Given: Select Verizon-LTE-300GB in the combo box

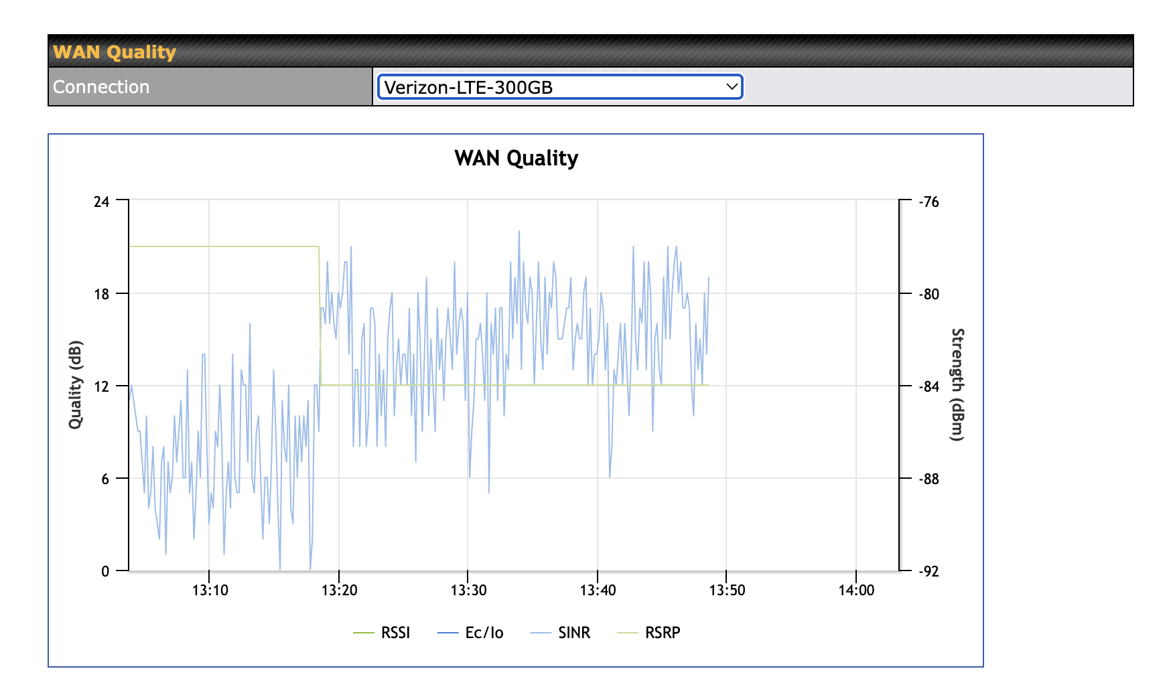Looking at the screenshot, I should (x=559, y=87).
